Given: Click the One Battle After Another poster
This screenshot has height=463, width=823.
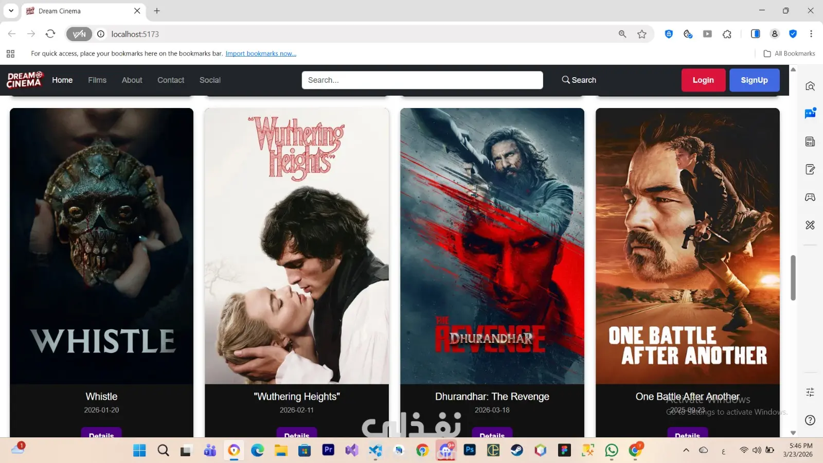Looking at the screenshot, I should coord(688,246).
